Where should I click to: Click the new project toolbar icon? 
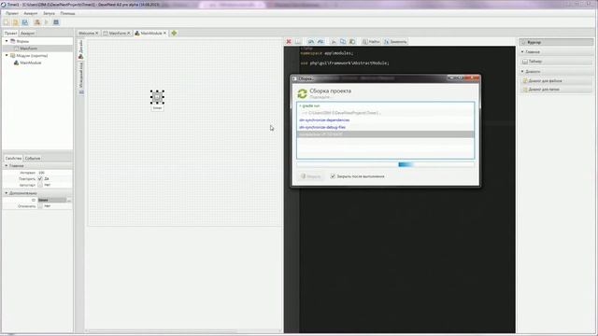[7, 22]
